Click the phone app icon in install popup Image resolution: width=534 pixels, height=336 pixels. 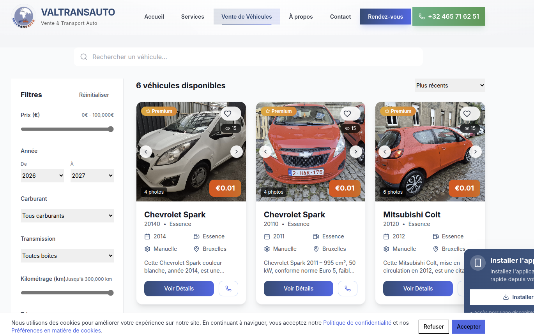click(478, 263)
